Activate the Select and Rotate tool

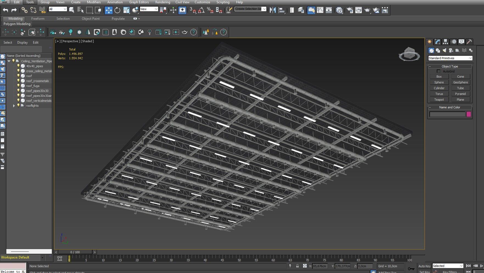[x=117, y=10]
